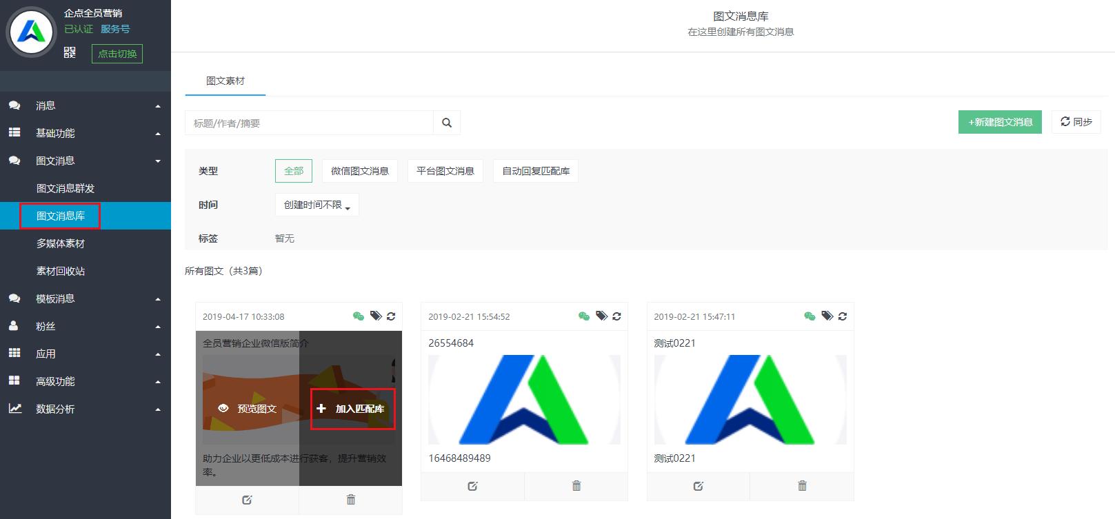Click the 所有图文（共3篇） heading text

(x=225, y=271)
